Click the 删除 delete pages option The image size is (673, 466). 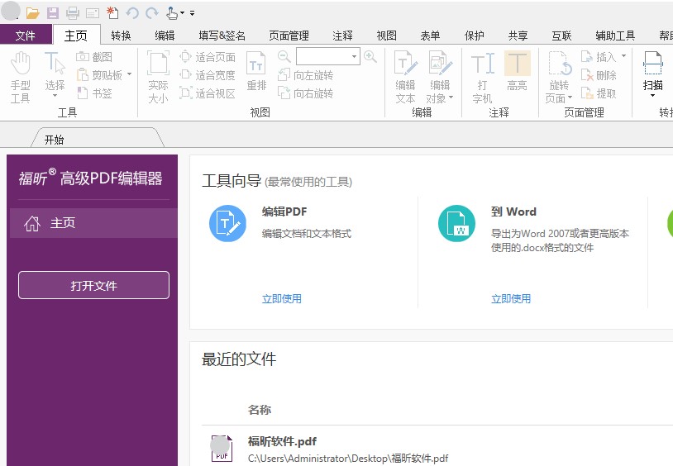tap(599, 75)
